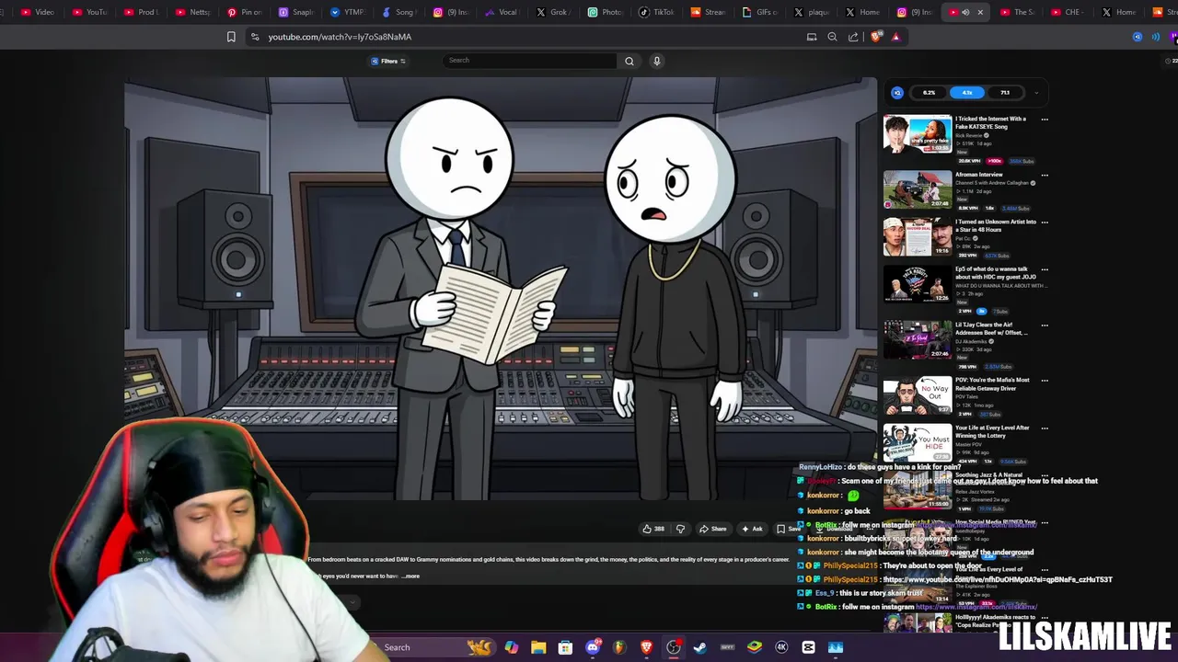Click the share page icon in the address bar
This screenshot has height=662, width=1178.
point(853,37)
